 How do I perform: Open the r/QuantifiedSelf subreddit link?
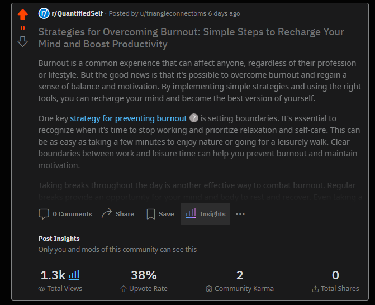[x=77, y=13]
